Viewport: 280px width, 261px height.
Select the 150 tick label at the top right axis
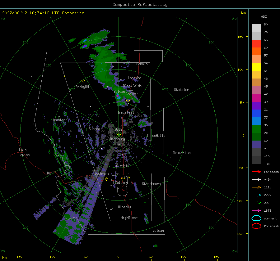(x=240, y=37)
